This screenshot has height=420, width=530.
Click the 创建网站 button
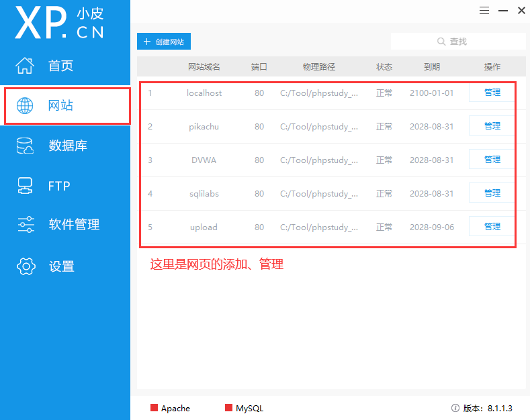(164, 42)
